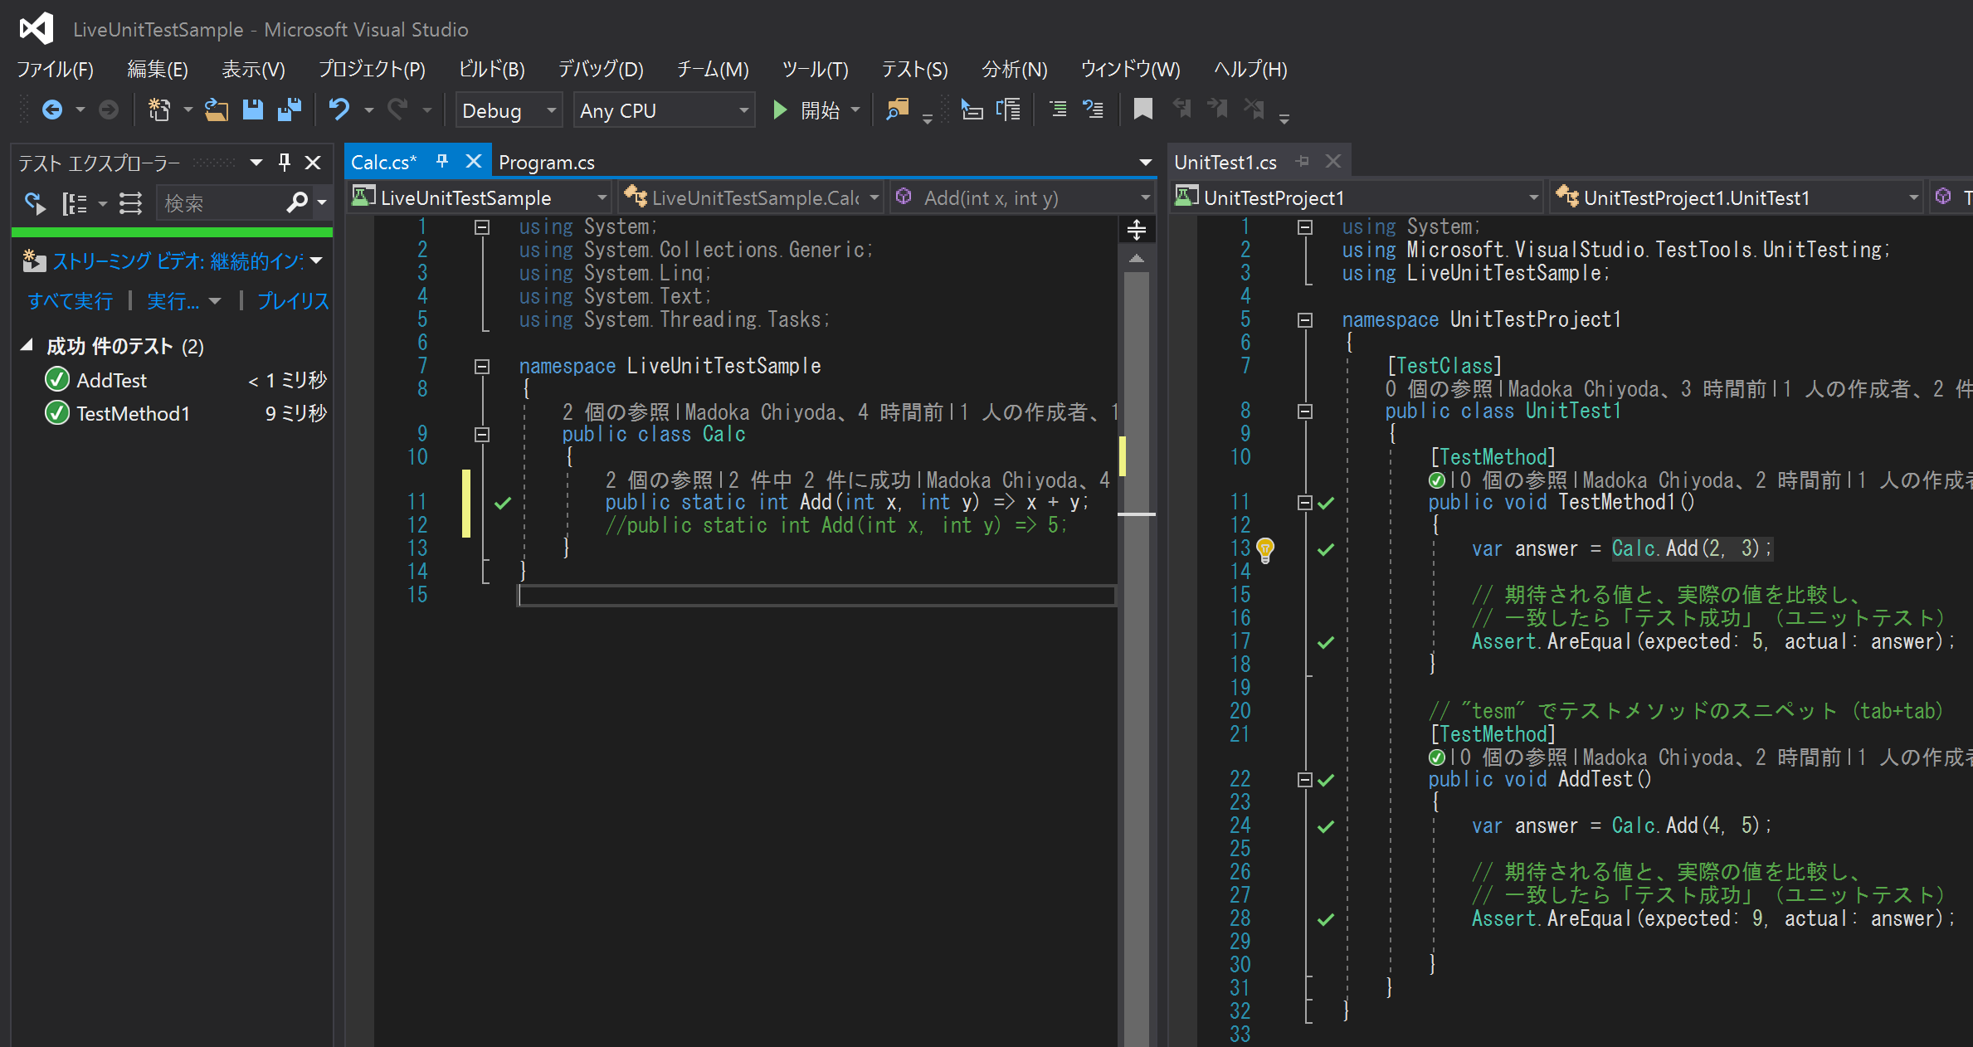
Task: Click the Test Explorer search field
Action: (220, 203)
